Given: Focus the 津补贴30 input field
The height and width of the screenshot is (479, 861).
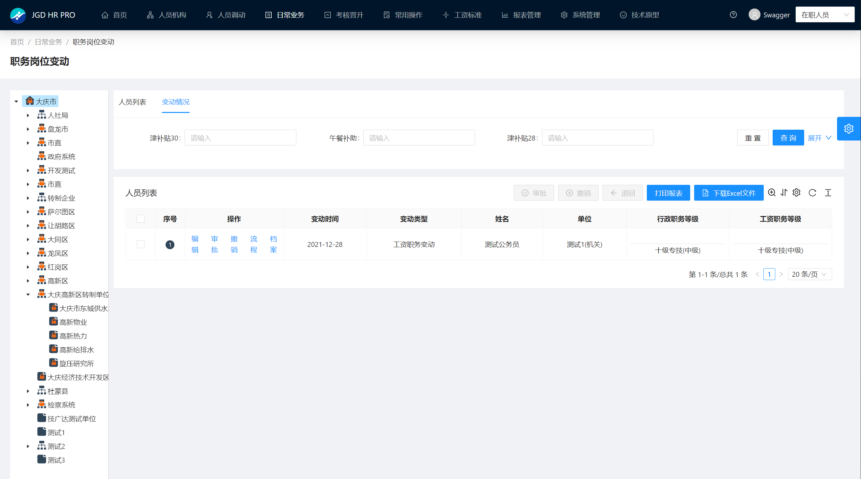Looking at the screenshot, I should click(240, 138).
